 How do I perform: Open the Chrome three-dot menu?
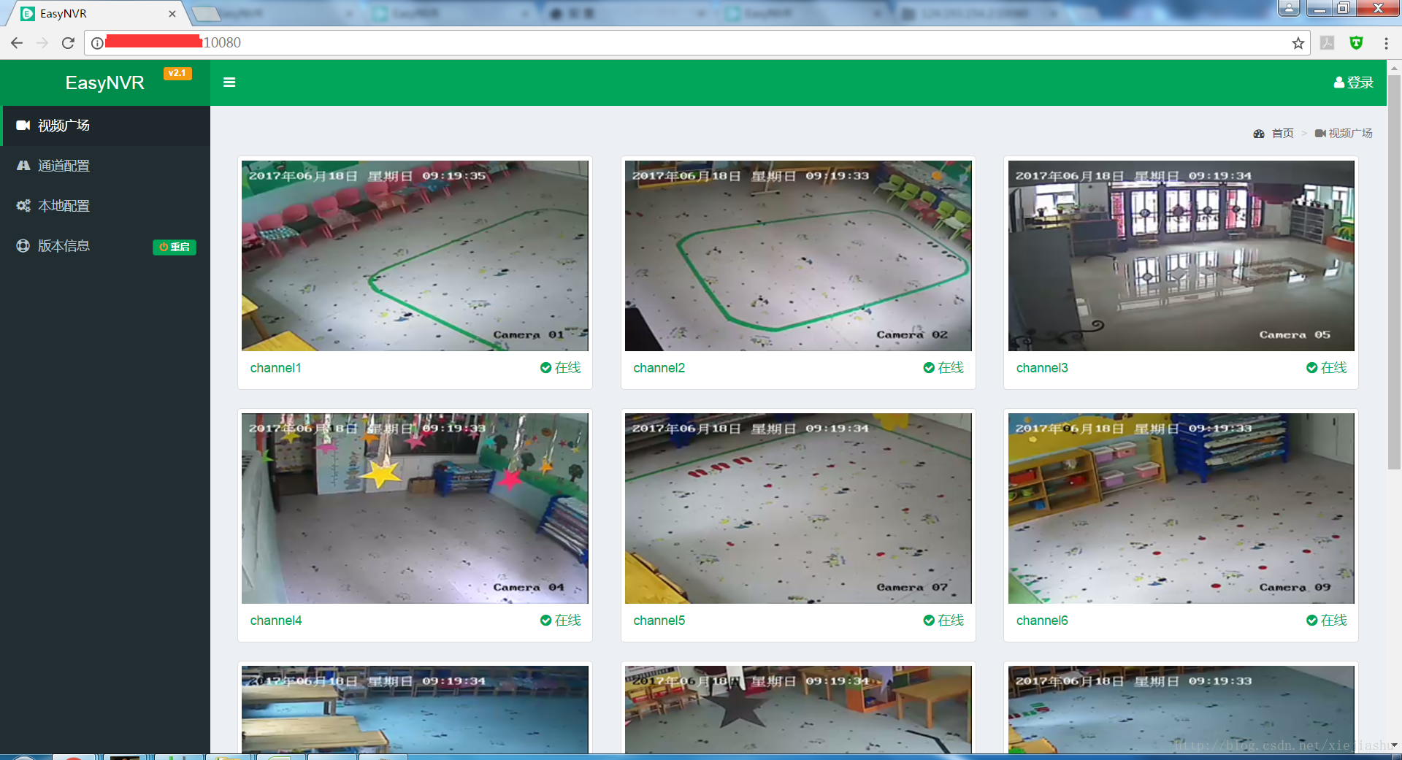point(1386,43)
